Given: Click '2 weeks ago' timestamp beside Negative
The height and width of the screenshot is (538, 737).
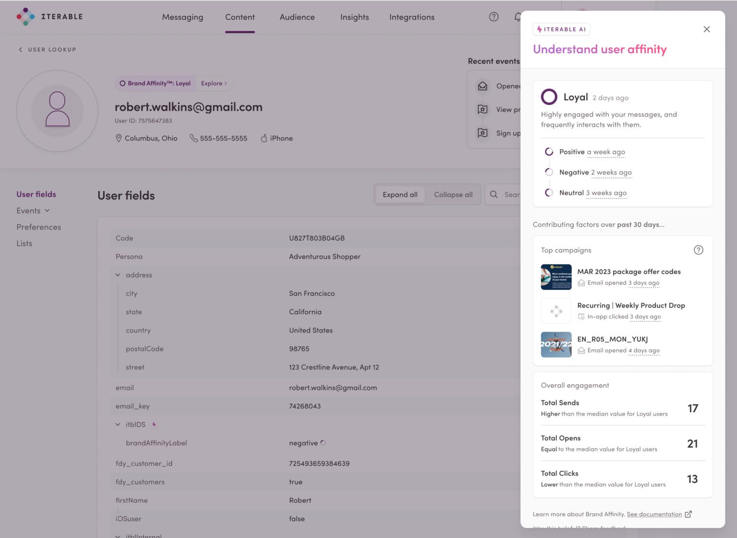Looking at the screenshot, I should tap(611, 172).
